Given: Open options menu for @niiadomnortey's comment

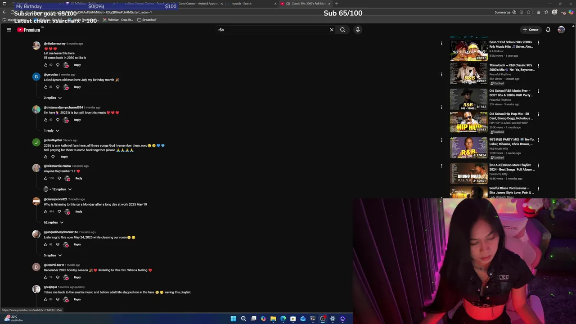Looking at the screenshot, I should (x=441, y=44).
